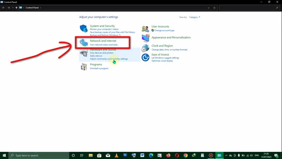Viewport: 282px width, 159px height.
Task: Open Appearance and Personalization category
Action: [x=171, y=38]
